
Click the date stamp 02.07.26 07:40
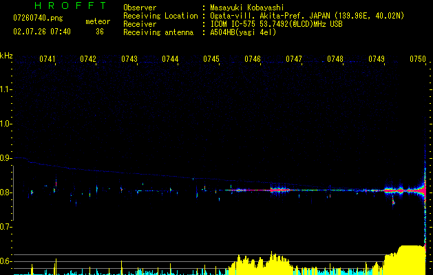[42, 32]
